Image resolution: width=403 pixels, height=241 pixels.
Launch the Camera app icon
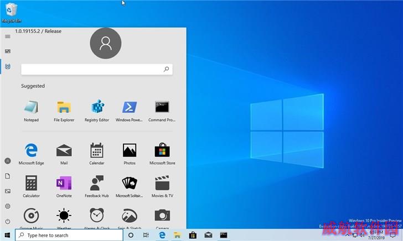coord(162,216)
